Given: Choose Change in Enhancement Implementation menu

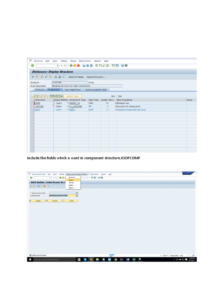Looking at the screenshot, I should coord(73,183).
